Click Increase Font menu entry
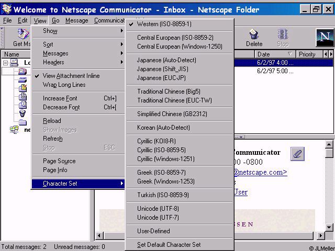Image resolution: width=335 pixels, height=251 pixels. coord(78,98)
